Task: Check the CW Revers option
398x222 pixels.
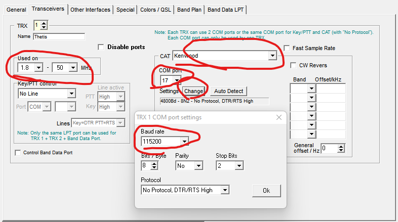Action: pos(294,65)
